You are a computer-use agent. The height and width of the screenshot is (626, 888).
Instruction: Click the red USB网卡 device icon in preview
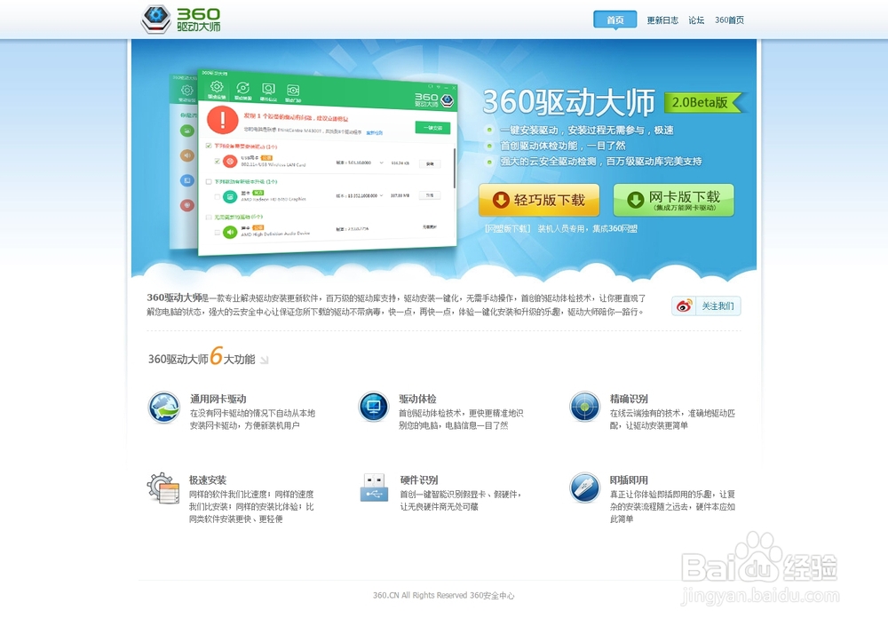[x=230, y=162]
